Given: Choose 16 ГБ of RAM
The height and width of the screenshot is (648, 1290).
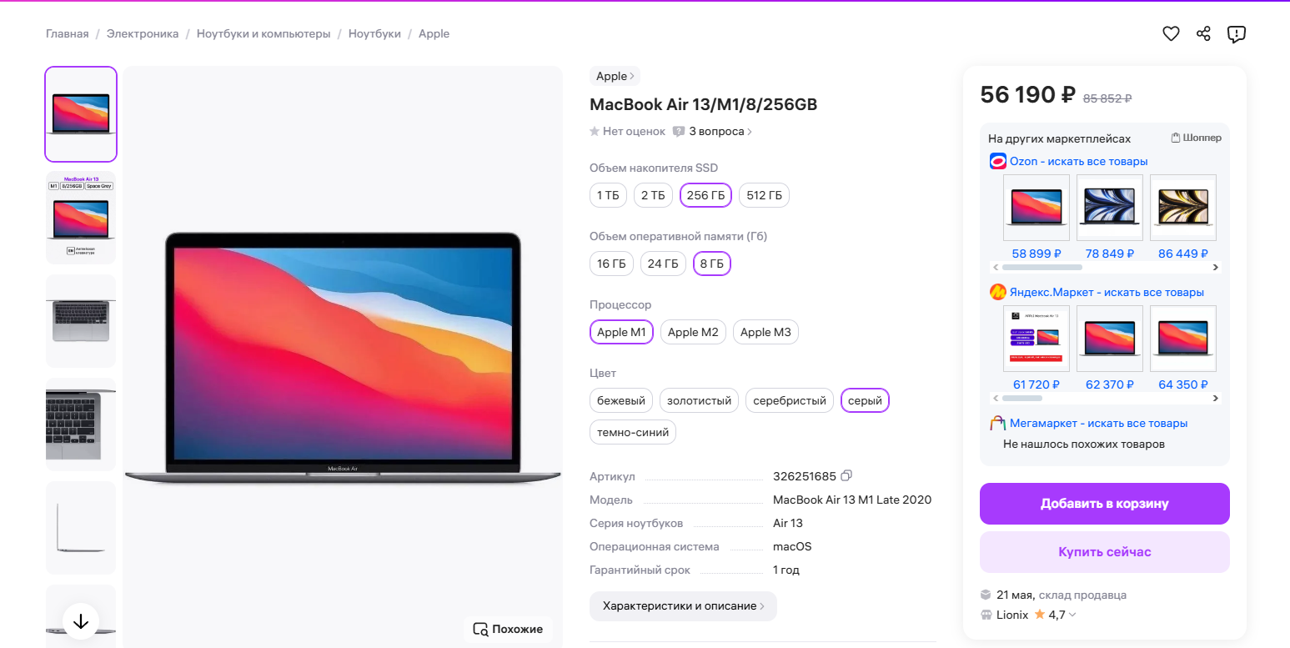Looking at the screenshot, I should 611,264.
